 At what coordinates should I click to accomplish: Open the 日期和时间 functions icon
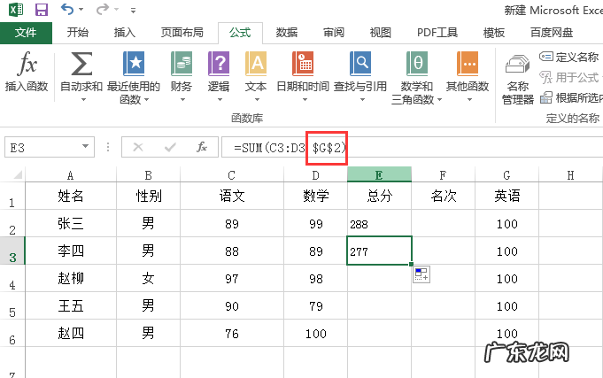coord(303,64)
